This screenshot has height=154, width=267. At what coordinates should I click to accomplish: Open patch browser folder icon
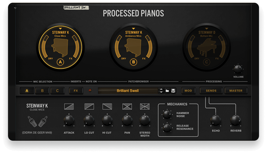[x=167, y=91]
